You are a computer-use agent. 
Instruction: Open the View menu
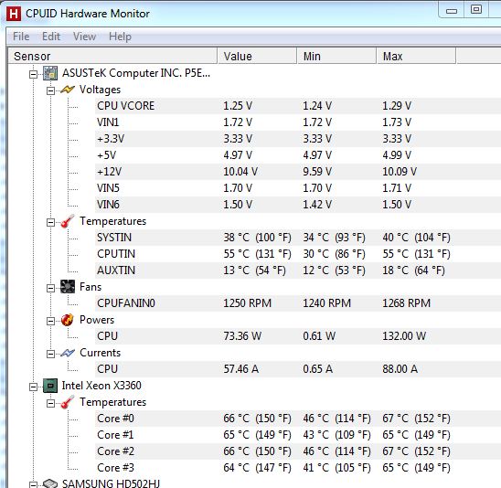84,37
